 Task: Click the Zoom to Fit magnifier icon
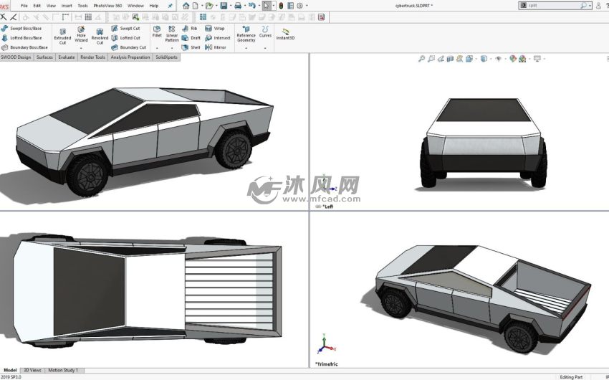coord(422,59)
